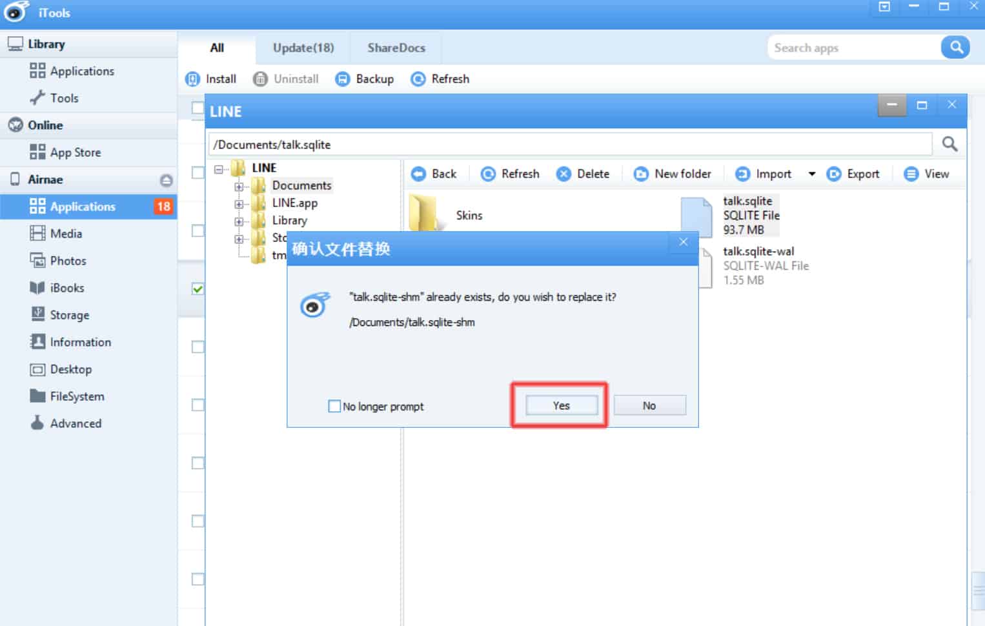
Task: Click the search apps magnifier button
Action: click(x=955, y=48)
